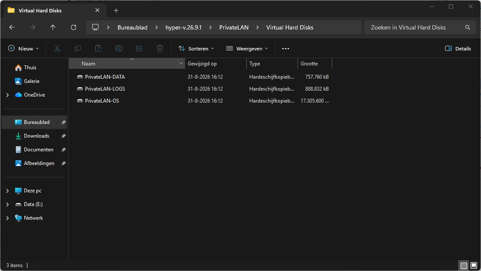
Task: Switch to details list view icon
Action: [x=463, y=265]
